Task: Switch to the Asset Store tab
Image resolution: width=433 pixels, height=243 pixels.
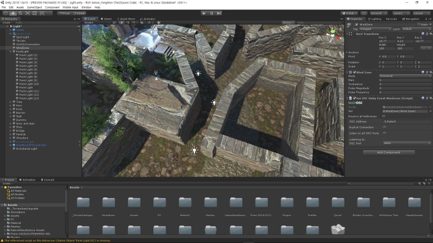Action: [126, 19]
